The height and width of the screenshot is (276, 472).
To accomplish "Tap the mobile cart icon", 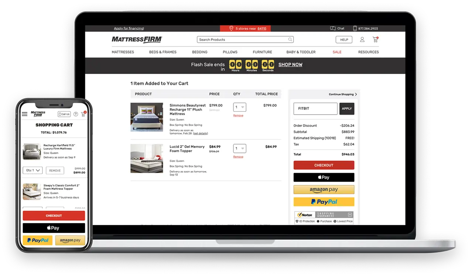I will (x=83, y=114).
